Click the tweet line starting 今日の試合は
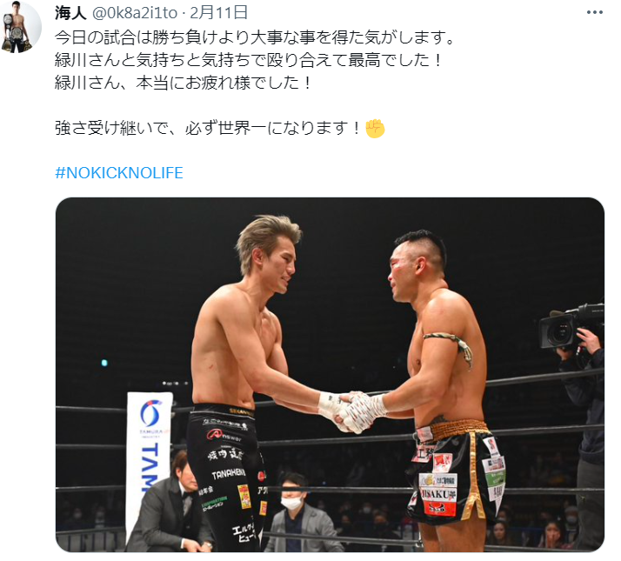Image resolution: width=621 pixels, height=561 pixels. point(257,38)
